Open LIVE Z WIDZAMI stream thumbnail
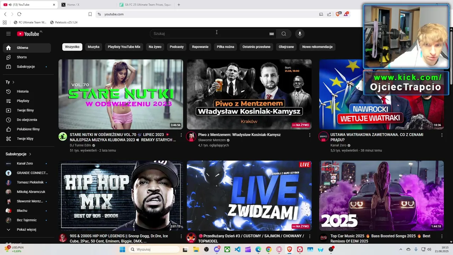Image resolution: width=453 pixels, height=255 pixels. click(x=249, y=195)
